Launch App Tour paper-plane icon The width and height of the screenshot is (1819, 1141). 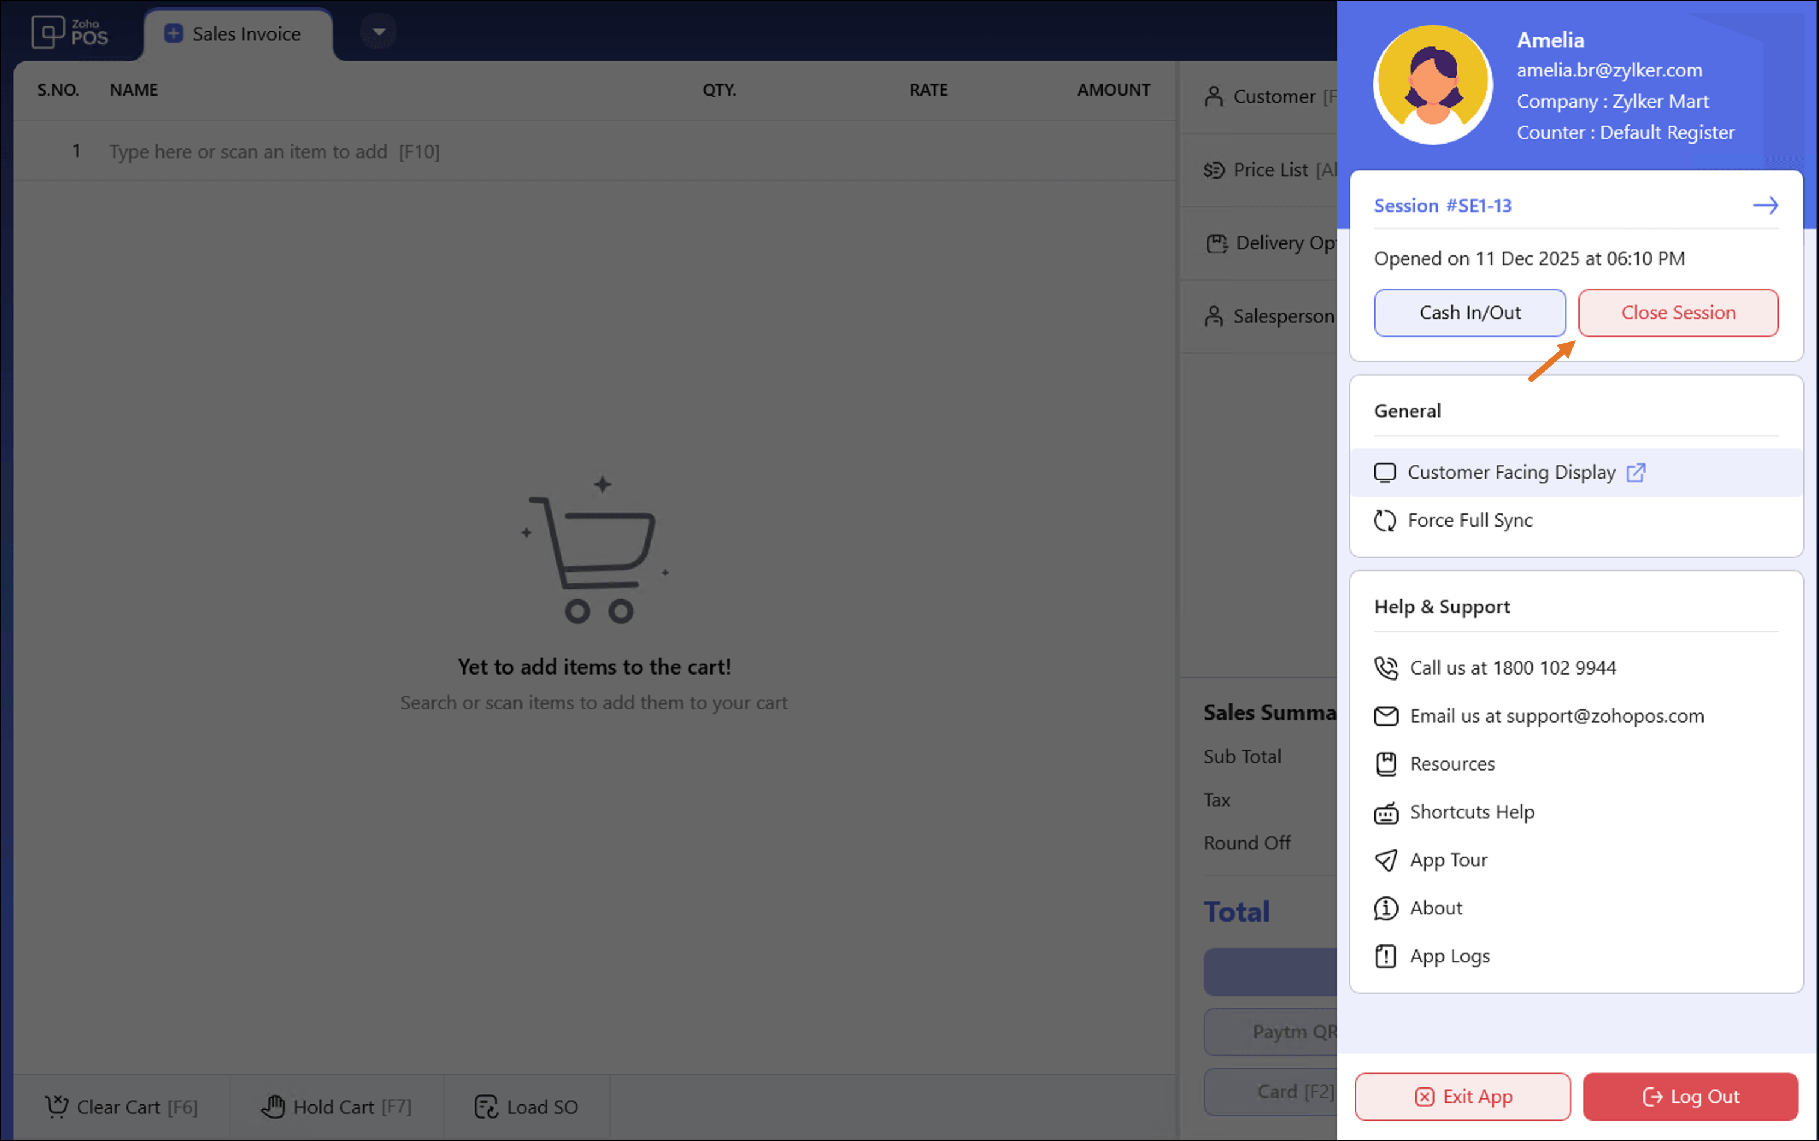click(1385, 860)
